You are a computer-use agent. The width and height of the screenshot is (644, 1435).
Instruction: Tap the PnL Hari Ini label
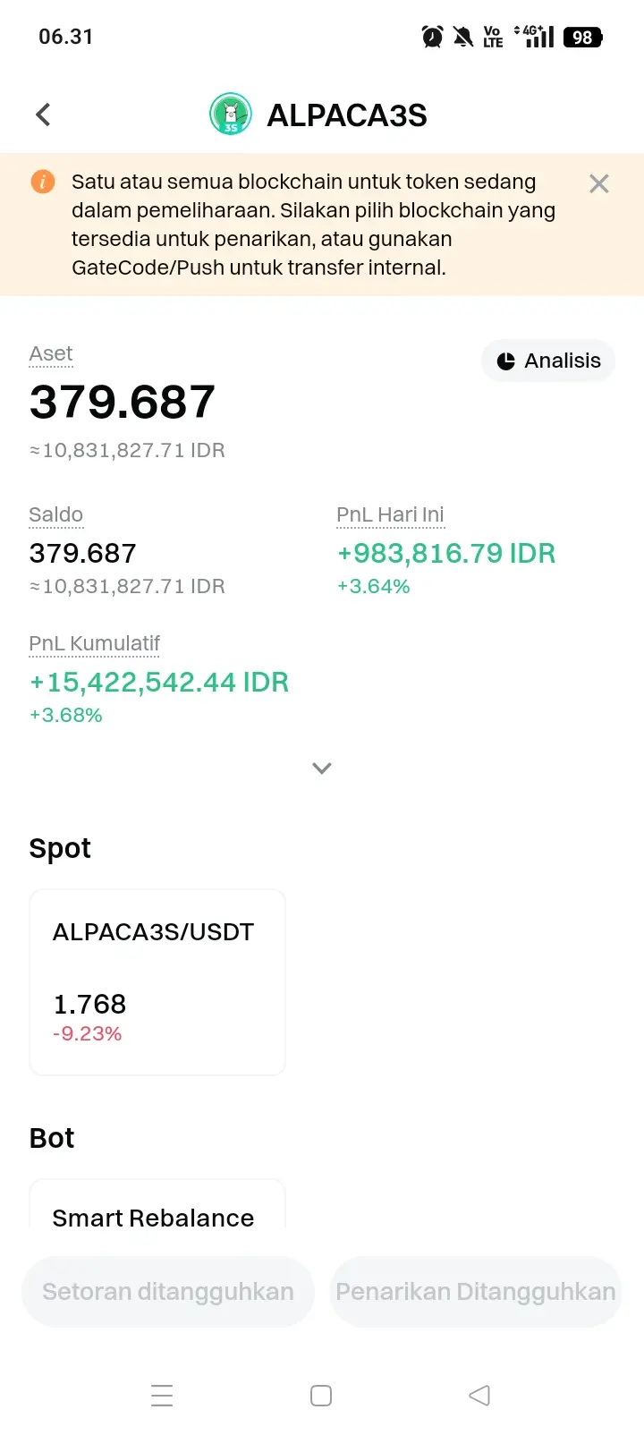pos(390,515)
